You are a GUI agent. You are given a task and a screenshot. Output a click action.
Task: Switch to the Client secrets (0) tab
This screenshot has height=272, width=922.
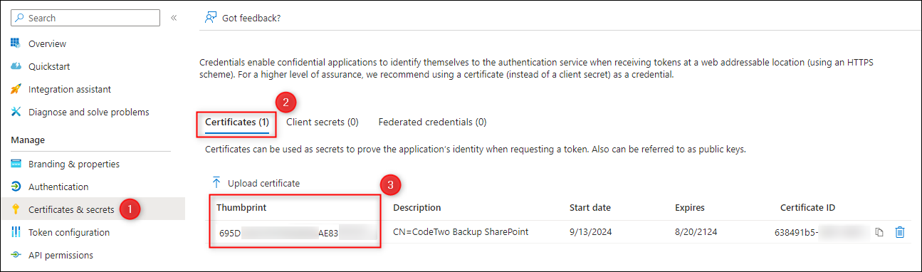323,122
